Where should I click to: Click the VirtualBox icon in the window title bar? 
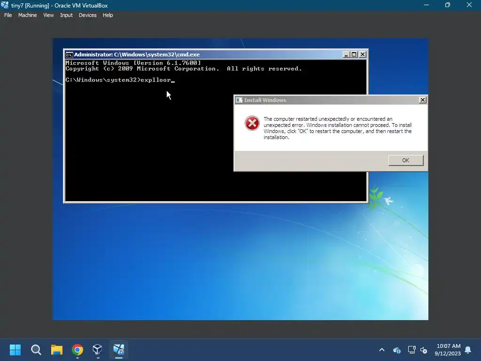click(5, 5)
